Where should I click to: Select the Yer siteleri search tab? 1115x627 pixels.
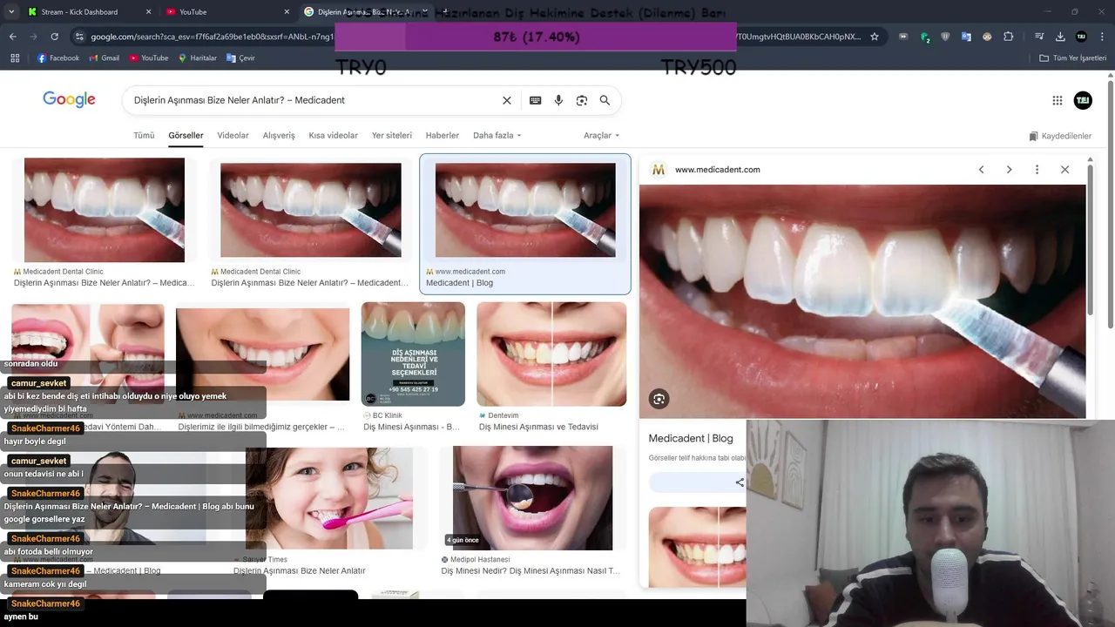(392, 136)
